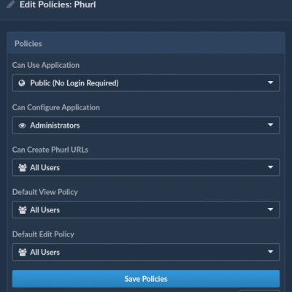Open Default View Policy dropdown arrow
Screen dimensions: 292x292
pos(270,210)
